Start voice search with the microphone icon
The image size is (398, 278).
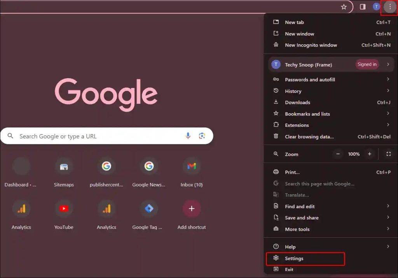click(188, 136)
